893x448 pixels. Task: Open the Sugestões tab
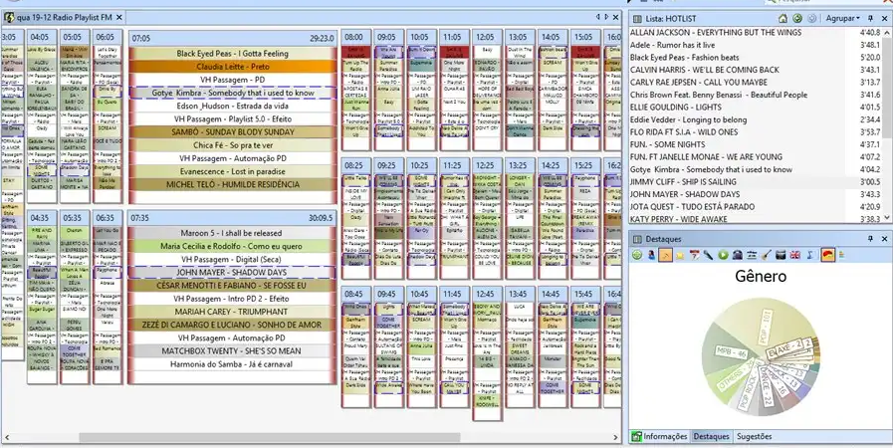point(754,437)
